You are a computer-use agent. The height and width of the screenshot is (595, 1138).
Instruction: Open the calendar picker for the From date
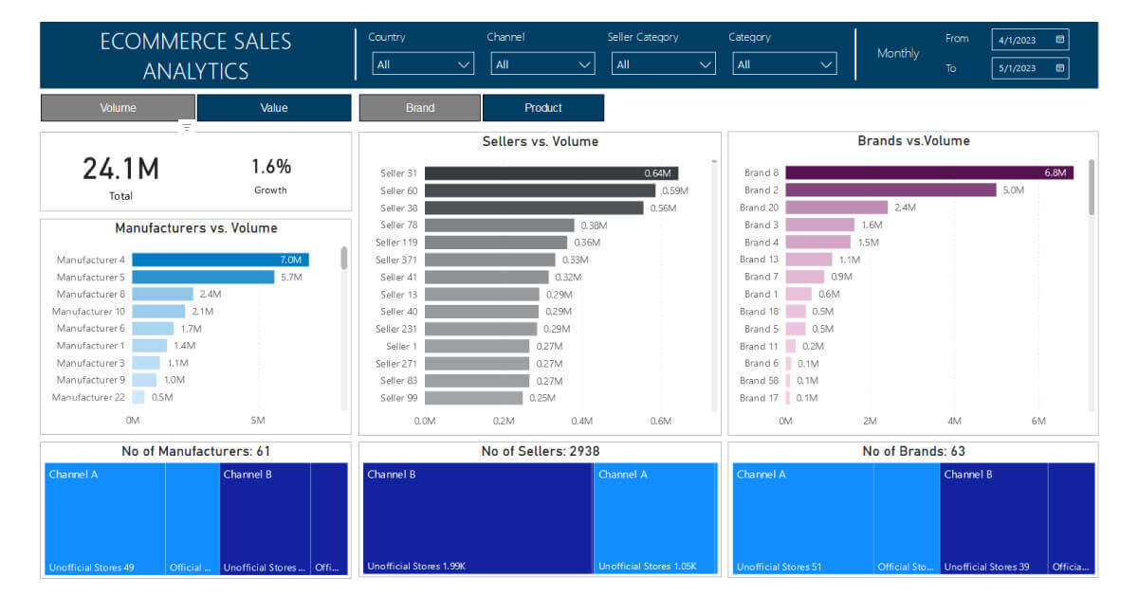tap(1059, 39)
